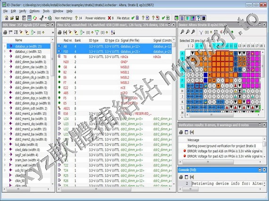Select the pad A16 voltage error message
This screenshot has height=201, width=269.
click(223, 151)
